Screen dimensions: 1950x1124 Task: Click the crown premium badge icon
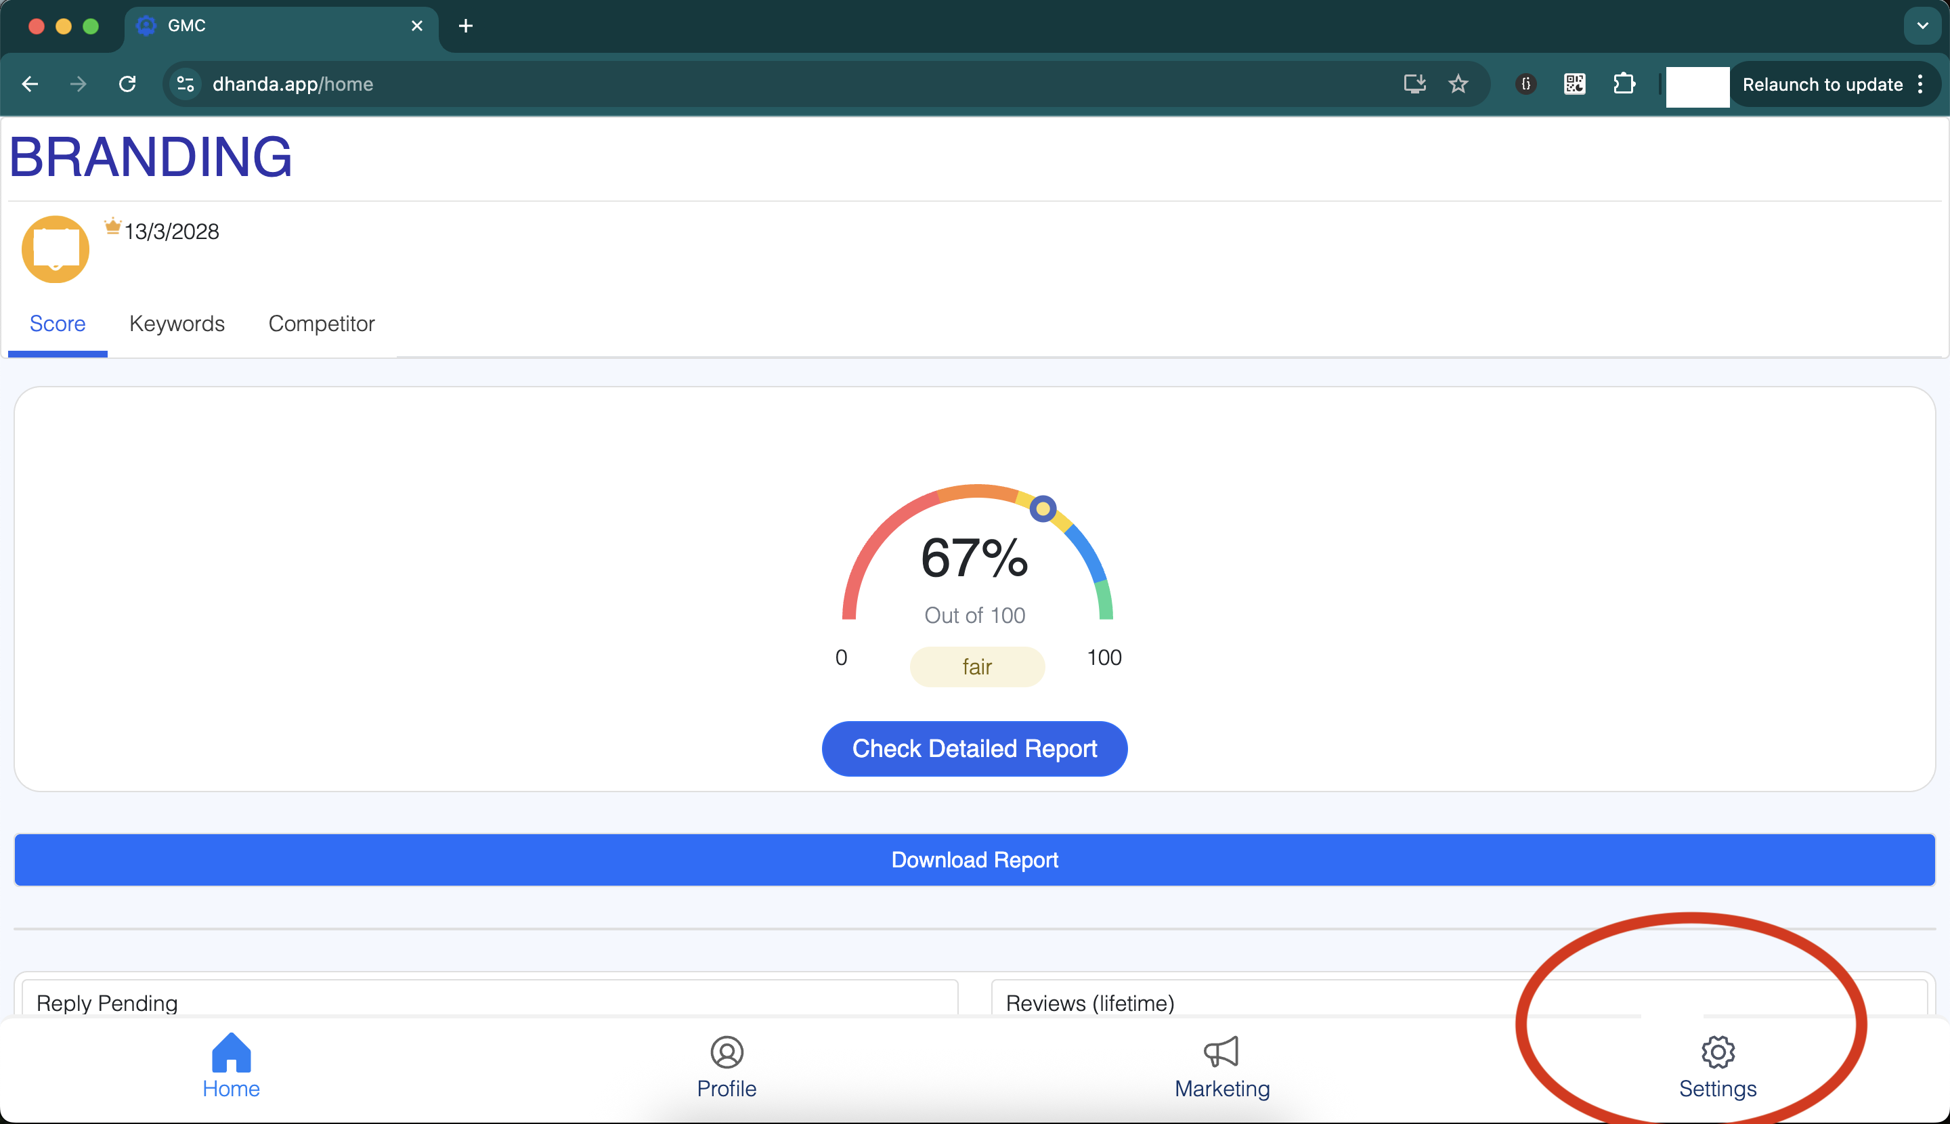click(112, 226)
